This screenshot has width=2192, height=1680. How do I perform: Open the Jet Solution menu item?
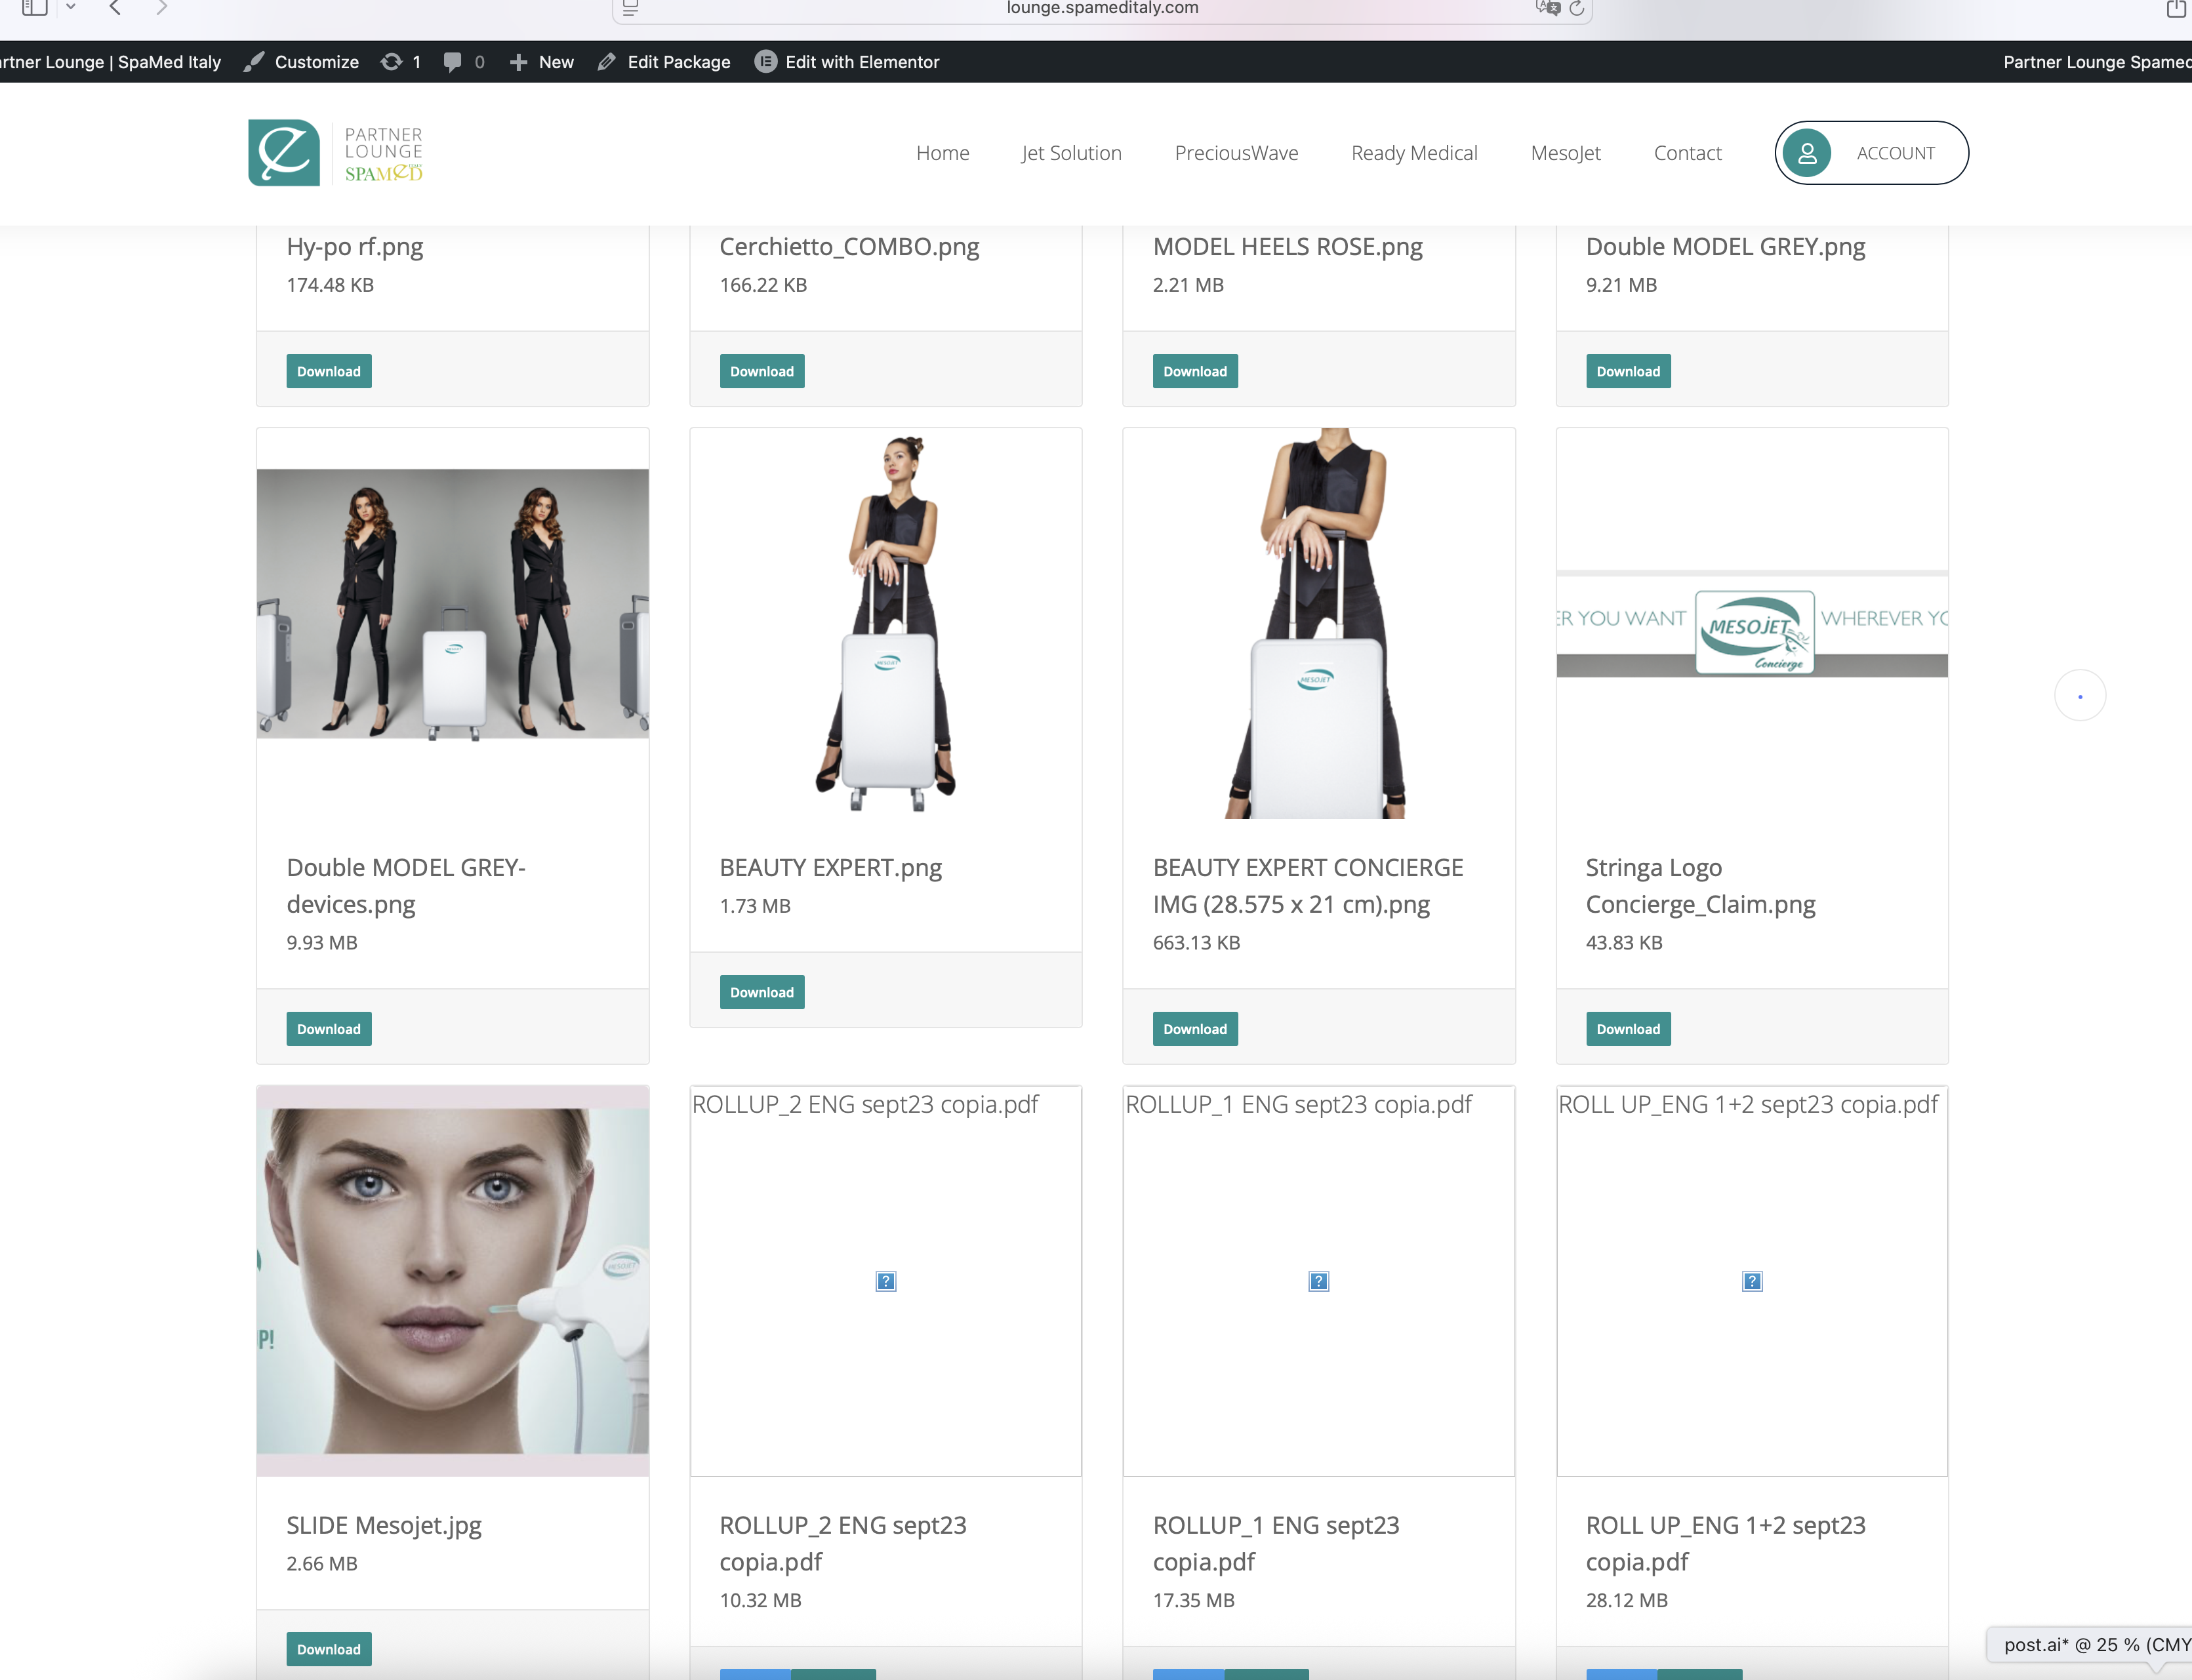1071,153
